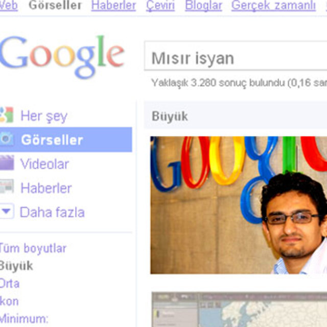Select the Büyük size filter in sidebar
Image resolution: width=327 pixels, height=327 pixels.
pos(16,266)
